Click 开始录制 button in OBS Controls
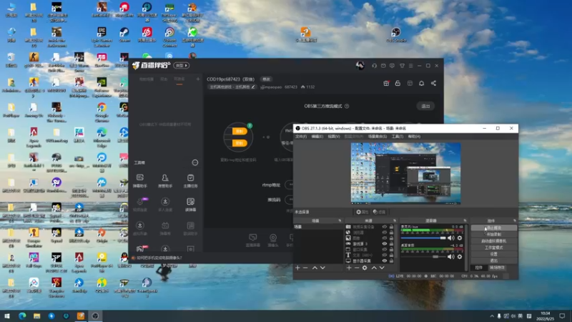572x322 pixels. coord(493,235)
